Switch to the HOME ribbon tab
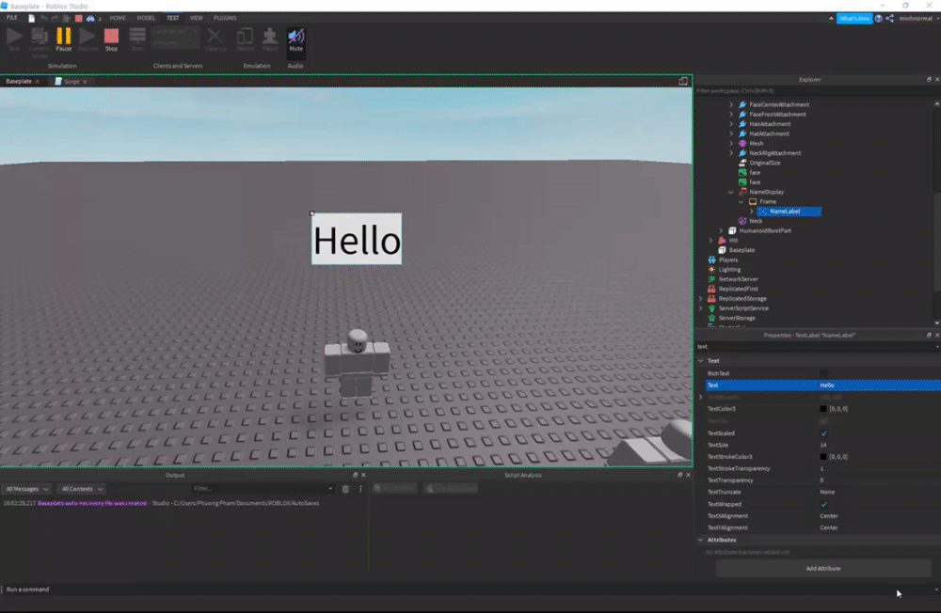 (x=118, y=18)
